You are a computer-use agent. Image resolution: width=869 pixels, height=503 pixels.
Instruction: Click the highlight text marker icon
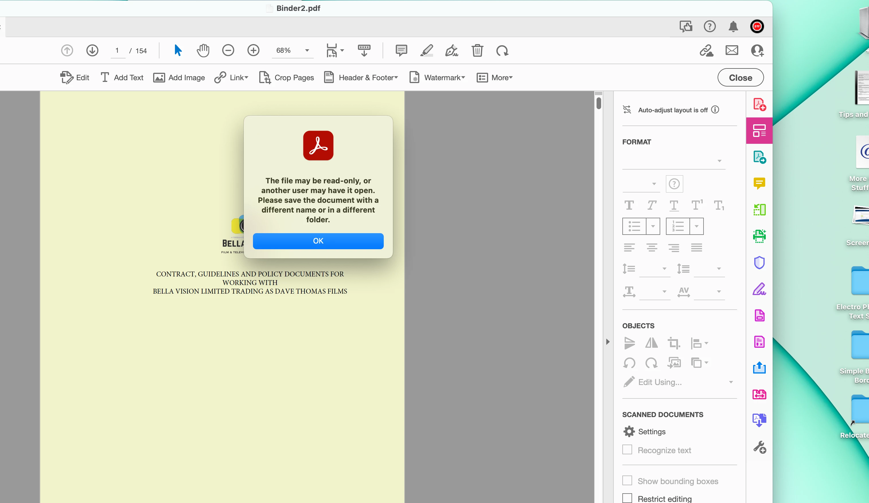click(426, 51)
